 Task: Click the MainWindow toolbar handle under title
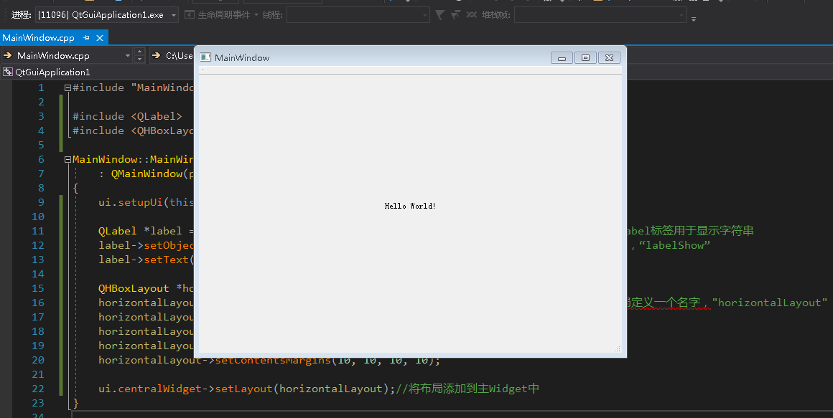click(x=203, y=70)
